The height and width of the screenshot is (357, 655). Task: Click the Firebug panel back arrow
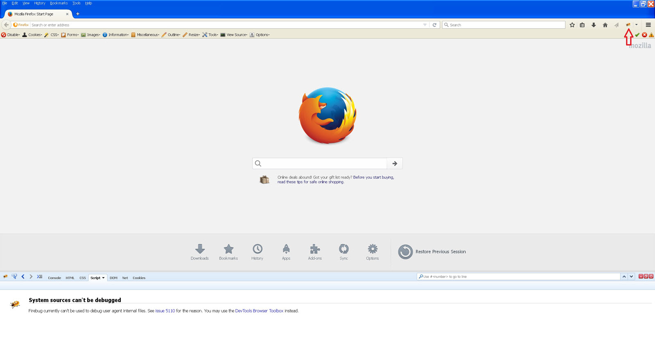coord(23,277)
